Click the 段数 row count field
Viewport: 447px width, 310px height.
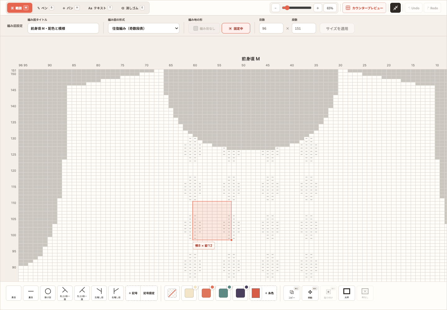coord(304,28)
